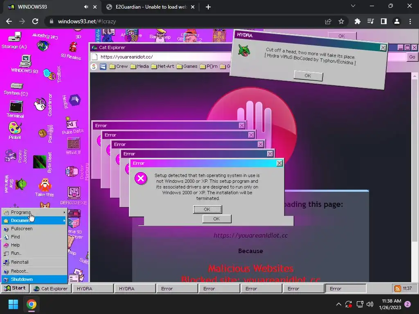Open the System (C:) drive icon
The height and width of the screenshot is (314, 419).
click(16, 89)
